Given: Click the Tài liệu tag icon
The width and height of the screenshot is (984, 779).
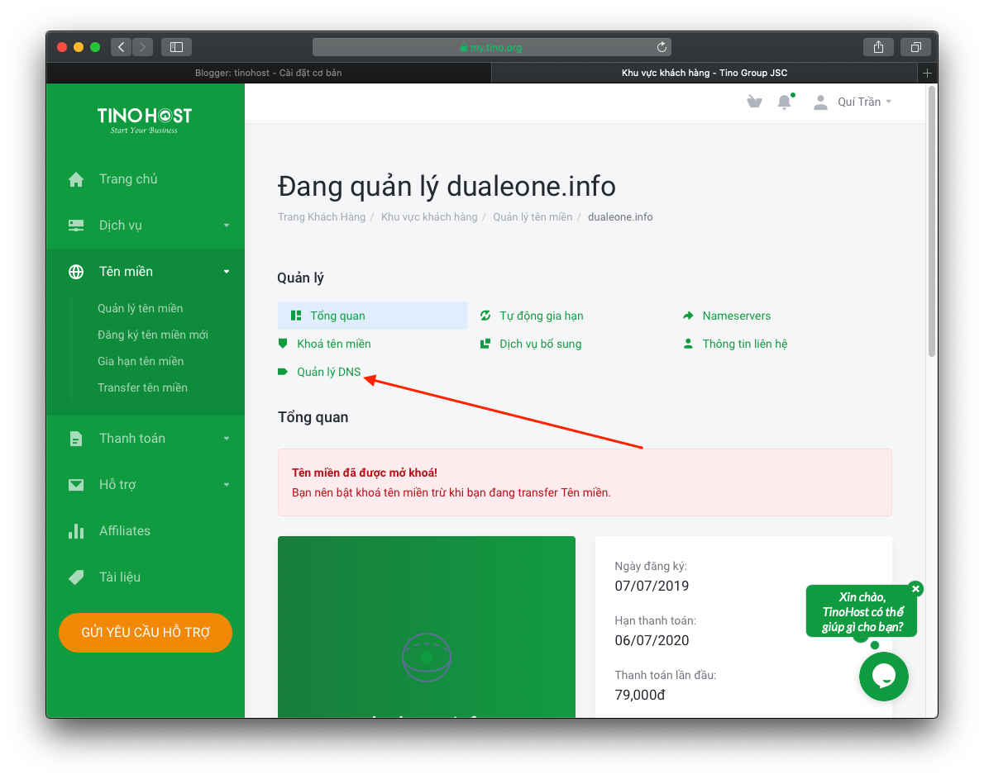Looking at the screenshot, I should click(x=76, y=577).
